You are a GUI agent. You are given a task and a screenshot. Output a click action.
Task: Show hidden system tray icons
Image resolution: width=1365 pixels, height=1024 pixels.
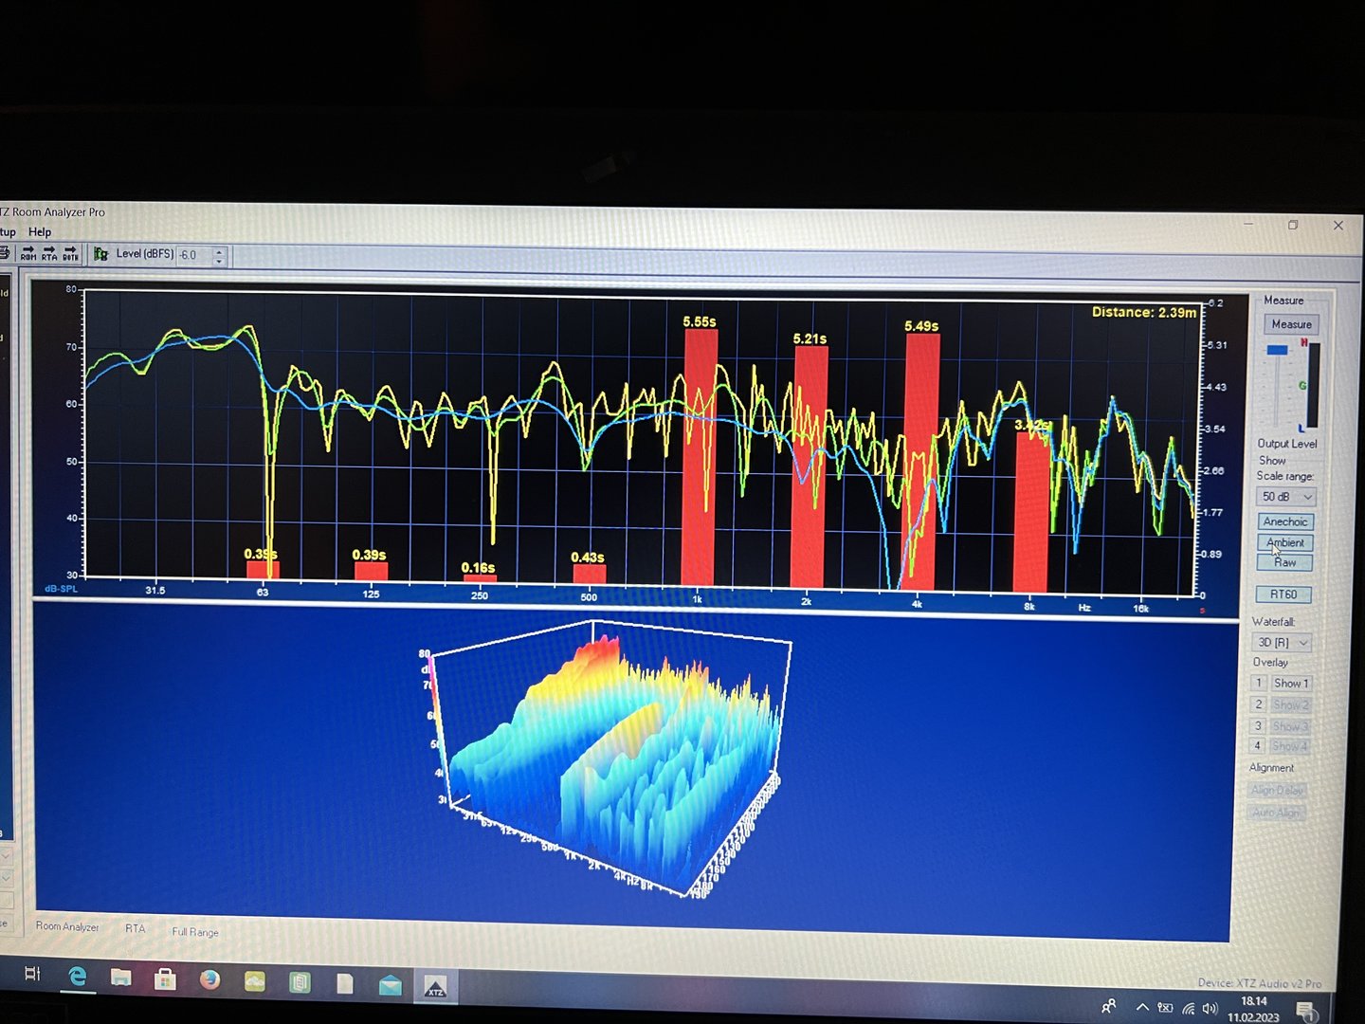pyautogui.click(x=1141, y=1007)
